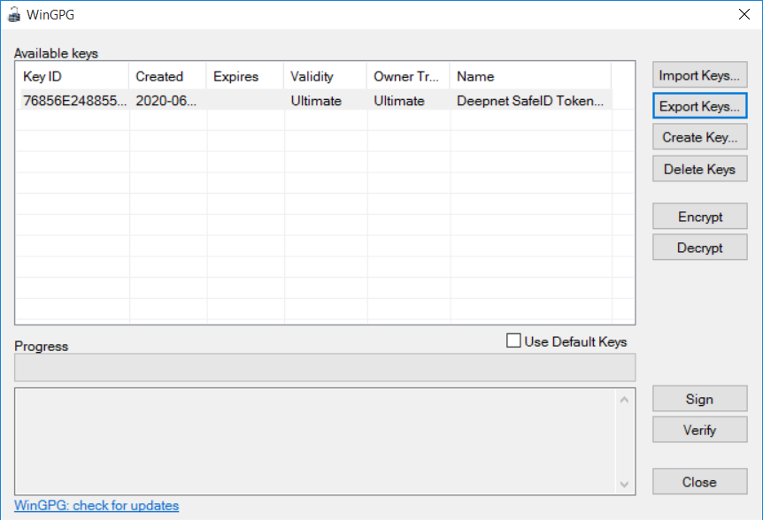Click the Decrypt button
763x520 pixels.
(x=699, y=248)
